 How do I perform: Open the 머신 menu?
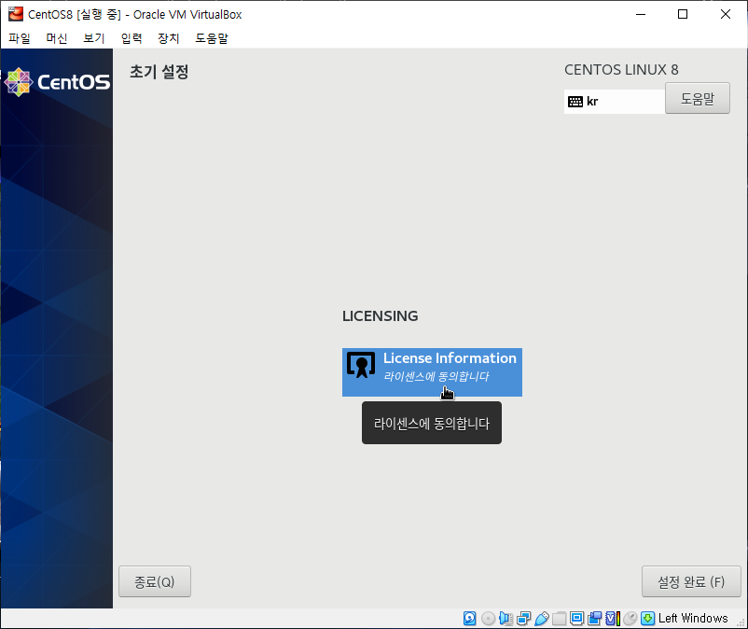(x=57, y=38)
